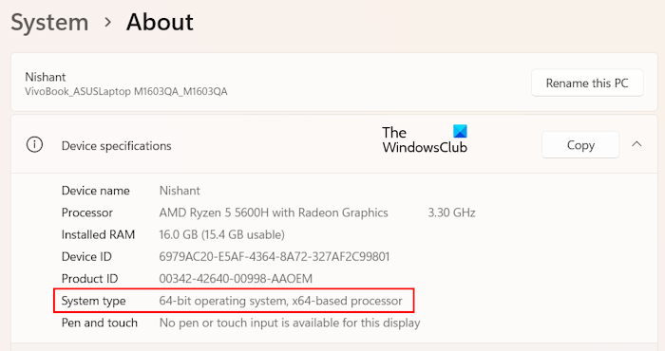This screenshot has width=665, height=351.
Task: Go back to System breadcrumb
Action: click(x=49, y=22)
